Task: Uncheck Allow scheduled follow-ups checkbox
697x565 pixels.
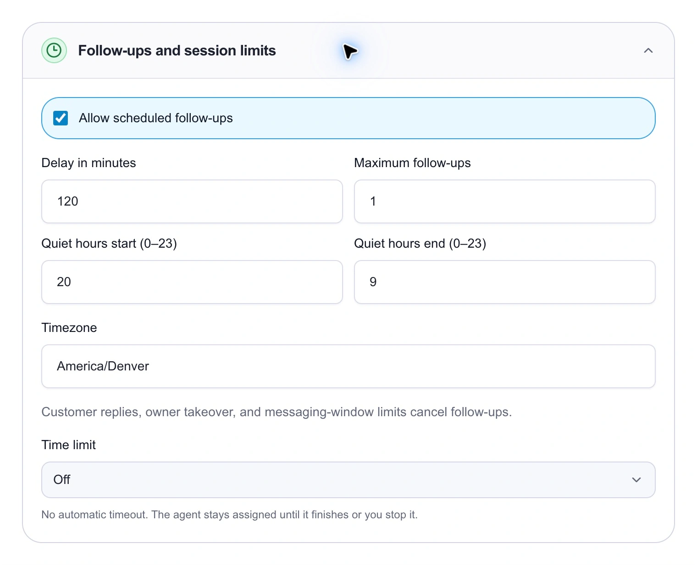Action: (61, 118)
